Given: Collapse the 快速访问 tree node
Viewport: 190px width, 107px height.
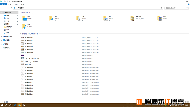Looking at the screenshot, I should point(1,13).
